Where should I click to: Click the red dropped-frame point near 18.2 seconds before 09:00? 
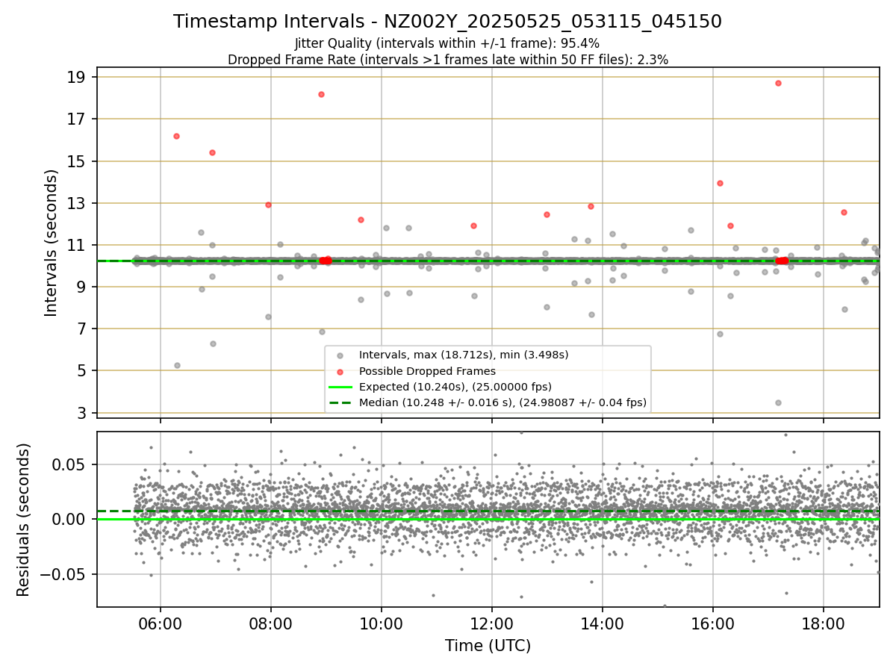pyautogui.click(x=321, y=94)
